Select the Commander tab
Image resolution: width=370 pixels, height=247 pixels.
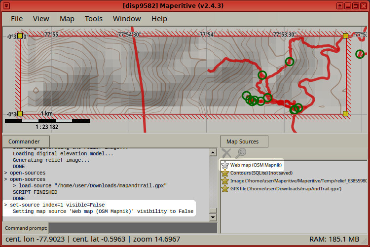click(x=26, y=141)
